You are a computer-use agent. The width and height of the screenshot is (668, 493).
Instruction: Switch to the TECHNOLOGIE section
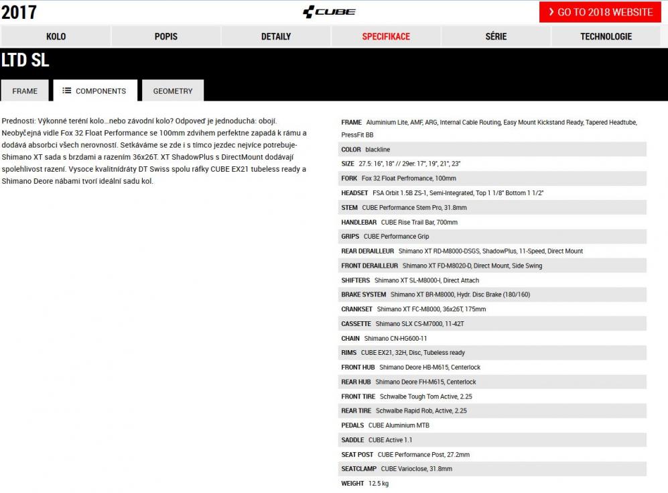(606, 36)
